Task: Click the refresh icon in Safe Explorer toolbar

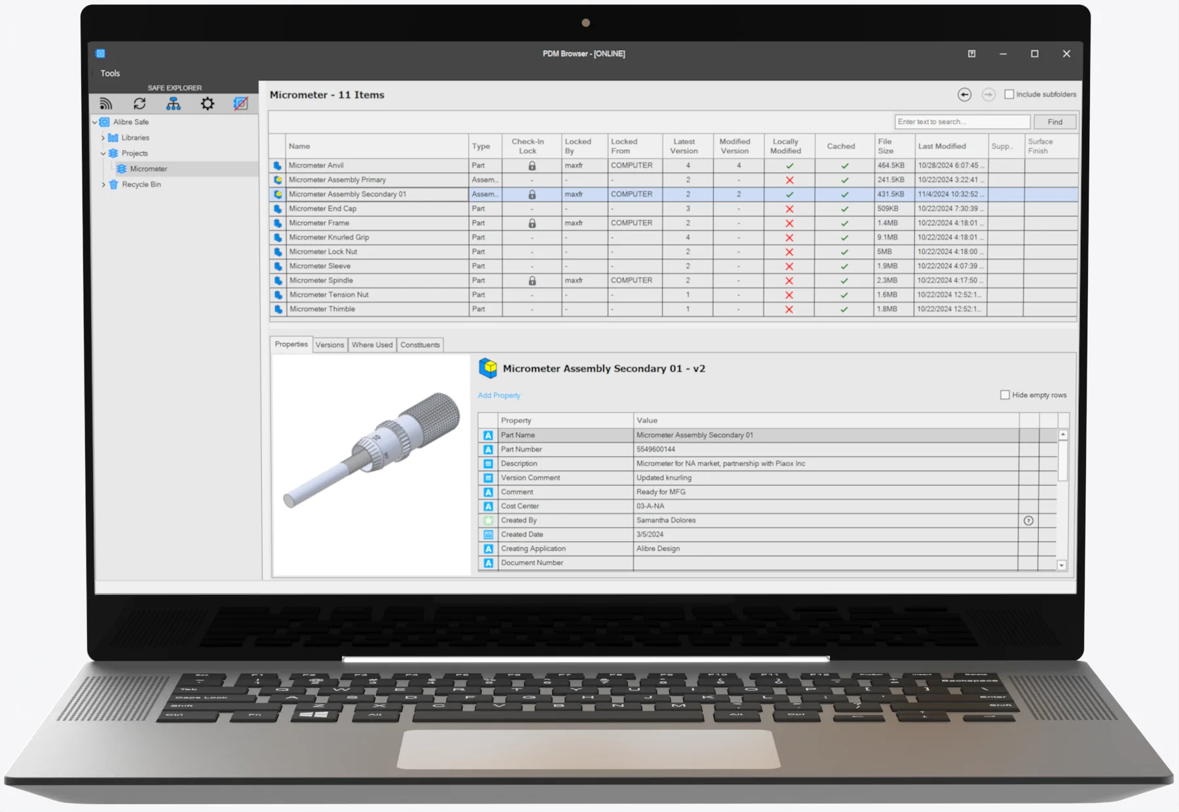Action: click(140, 103)
